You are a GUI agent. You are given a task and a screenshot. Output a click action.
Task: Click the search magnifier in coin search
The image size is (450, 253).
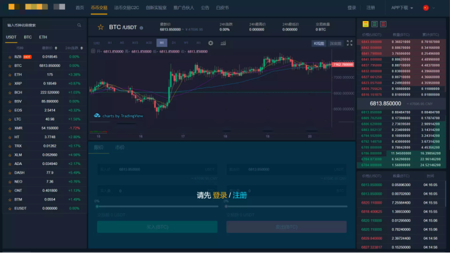(x=79, y=25)
